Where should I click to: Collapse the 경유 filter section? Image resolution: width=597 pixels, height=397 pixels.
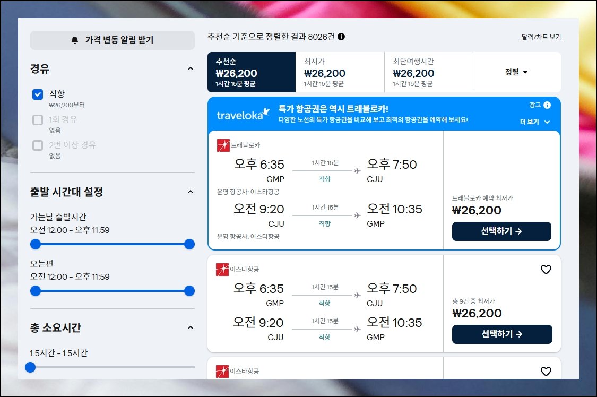[191, 69]
